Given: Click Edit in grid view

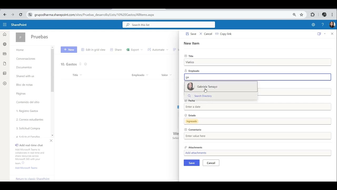Looking at the screenshot, I should (93, 50).
